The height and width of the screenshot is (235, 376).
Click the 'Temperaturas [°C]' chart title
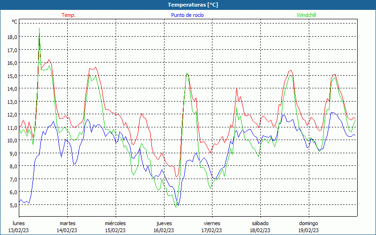pyautogui.click(x=193, y=5)
